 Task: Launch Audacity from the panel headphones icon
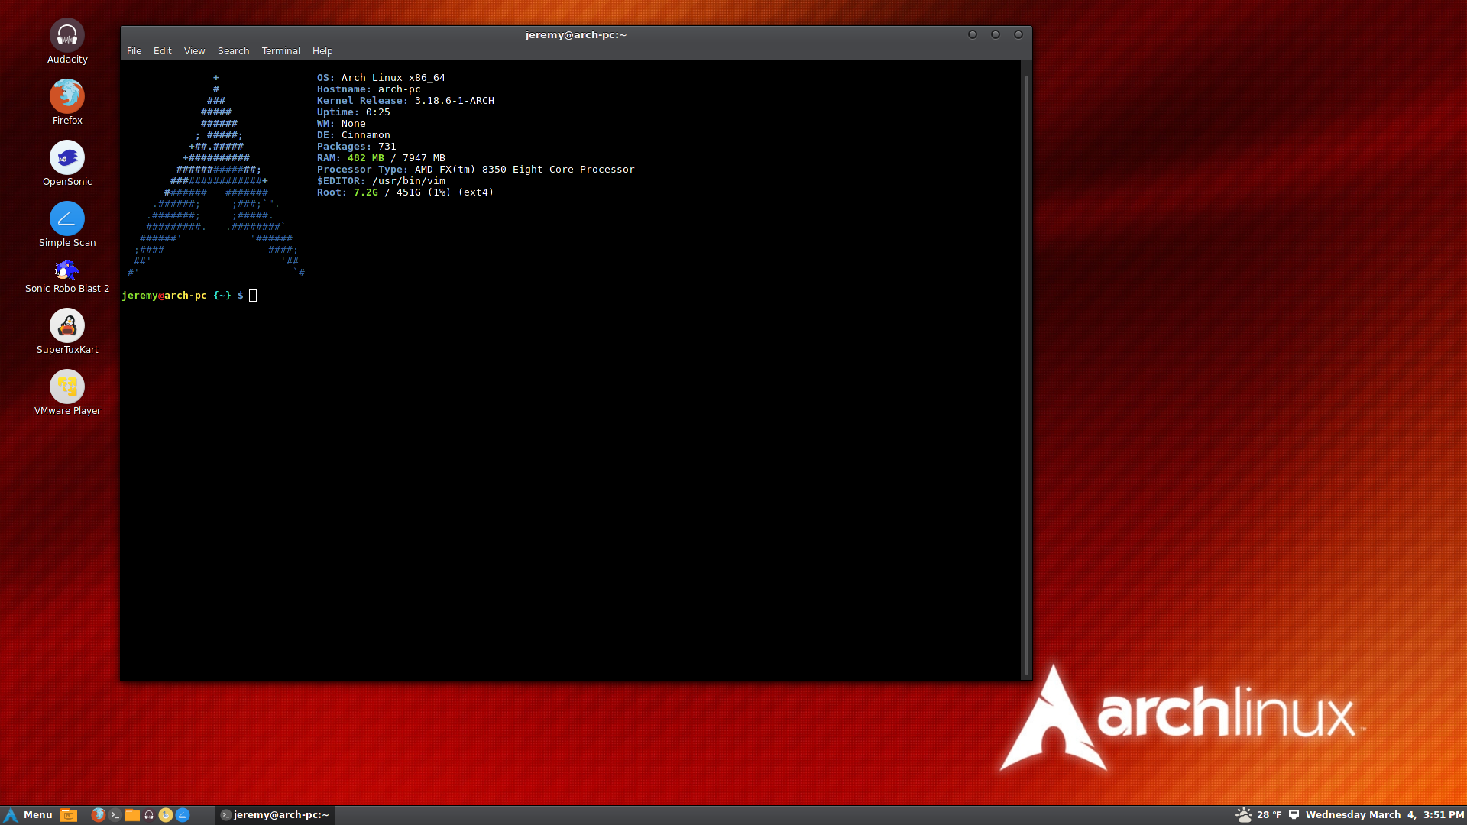tap(149, 815)
